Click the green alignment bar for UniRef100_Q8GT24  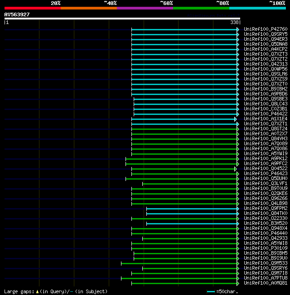[x=184, y=129]
